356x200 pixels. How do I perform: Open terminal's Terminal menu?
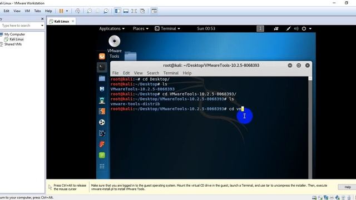171,73
